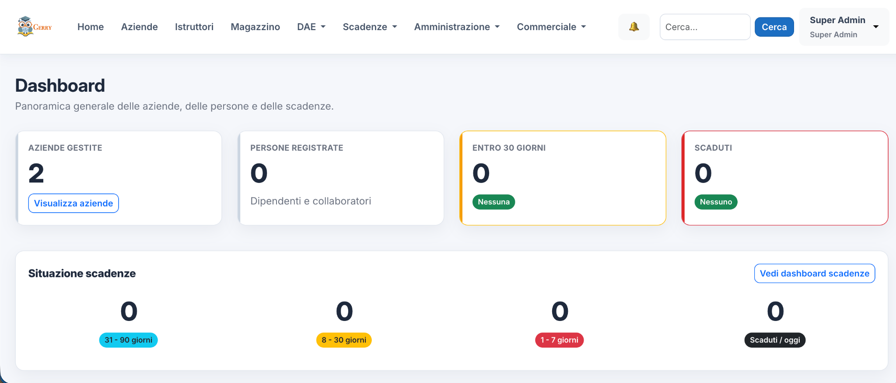Click the Aziende gestite count 2
The width and height of the screenshot is (896, 383).
36,173
